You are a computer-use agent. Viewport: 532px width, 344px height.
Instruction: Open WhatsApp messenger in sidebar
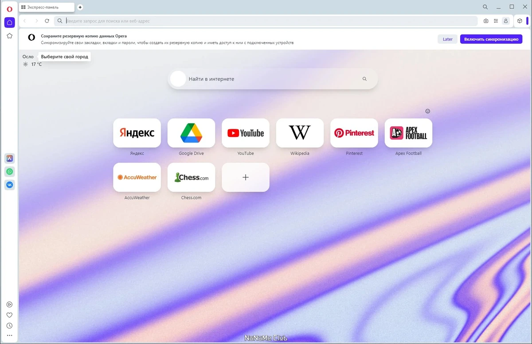tap(9, 172)
